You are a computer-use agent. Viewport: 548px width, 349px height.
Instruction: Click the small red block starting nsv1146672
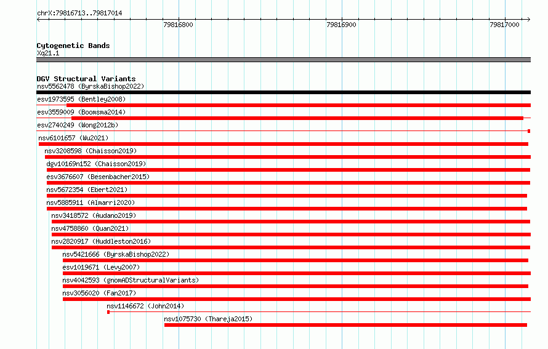tap(108, 312)
